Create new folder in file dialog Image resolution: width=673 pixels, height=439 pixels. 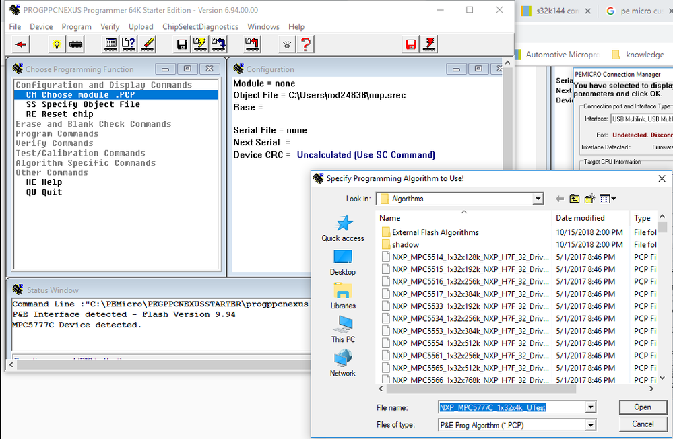[x=589, y=199]
